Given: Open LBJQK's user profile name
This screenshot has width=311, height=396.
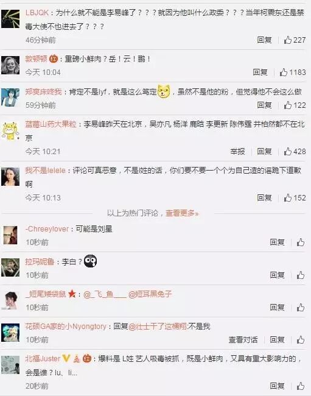Looking at the screenshot, I should (37, 13).
